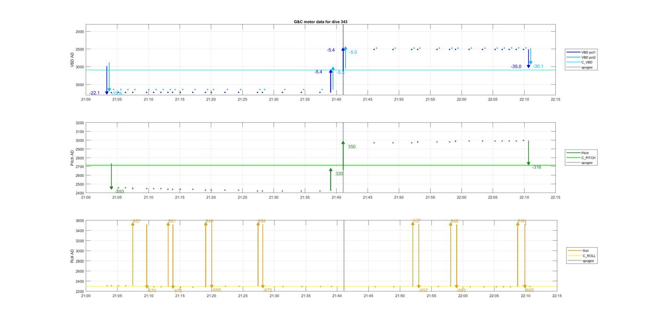Image resolution: width=660 pixels, height=327 pixels.
Task: Click the '3100' tick on Pitch axis
Action: click(x=80, y=132)
